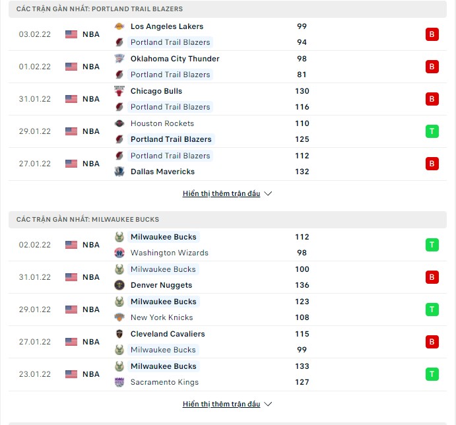Click the Houston Rockets team logo
This screenshot has height=425, width=456.
(x=119, y=123)
